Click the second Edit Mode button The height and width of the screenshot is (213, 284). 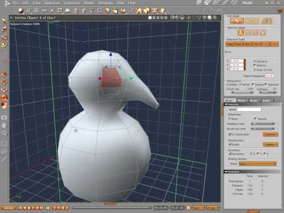tap(251, 21)
